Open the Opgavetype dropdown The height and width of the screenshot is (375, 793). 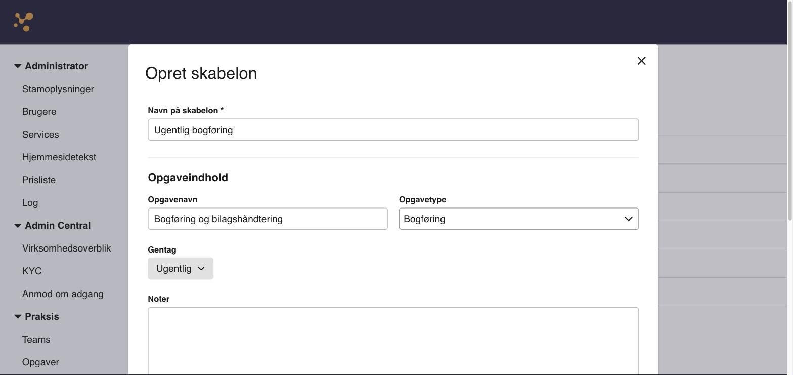[x=518, y=219]
